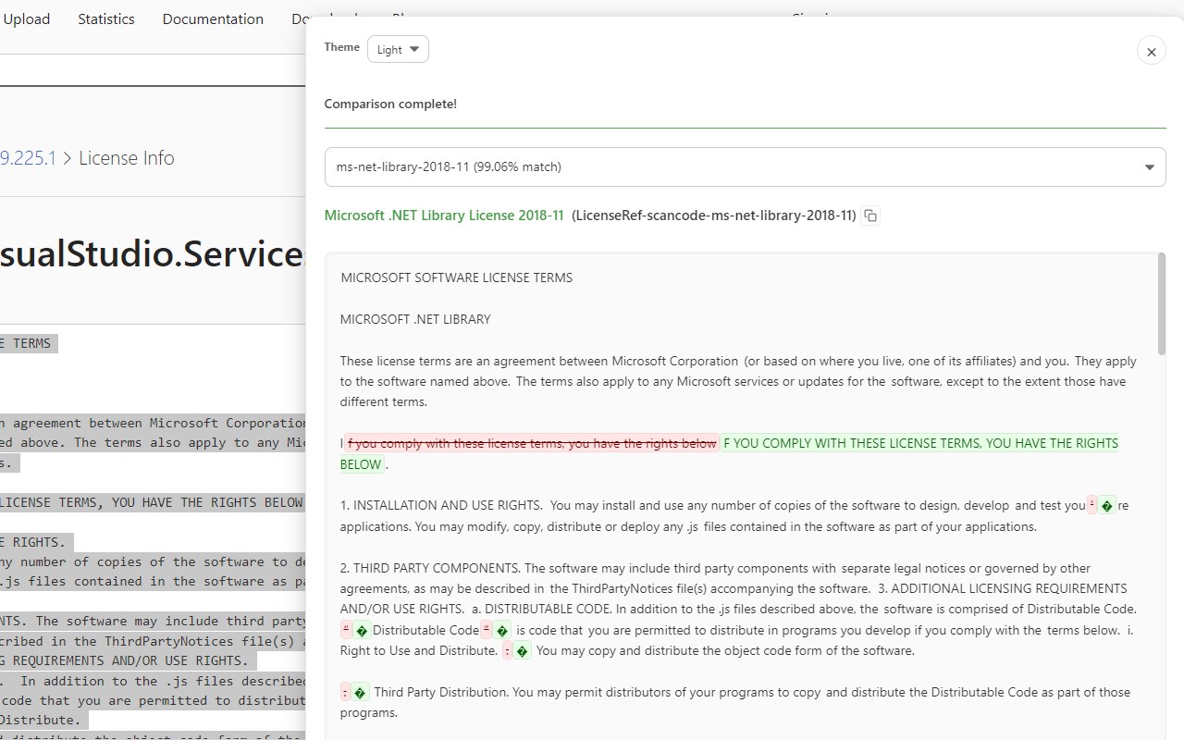This screenshot has height=740, width=1184.
Task: Click the 'Comparison complete!' status text
Action: tap(390, 104)
